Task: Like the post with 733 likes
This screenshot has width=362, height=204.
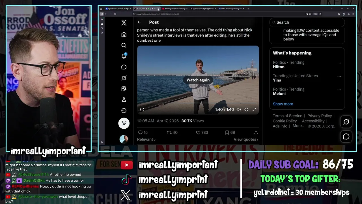Action: 202,132
